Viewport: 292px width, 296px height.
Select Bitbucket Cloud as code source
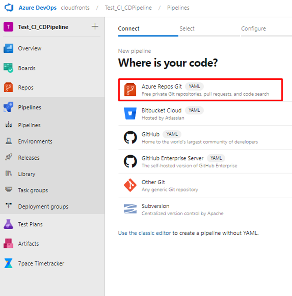click(205, 114)
